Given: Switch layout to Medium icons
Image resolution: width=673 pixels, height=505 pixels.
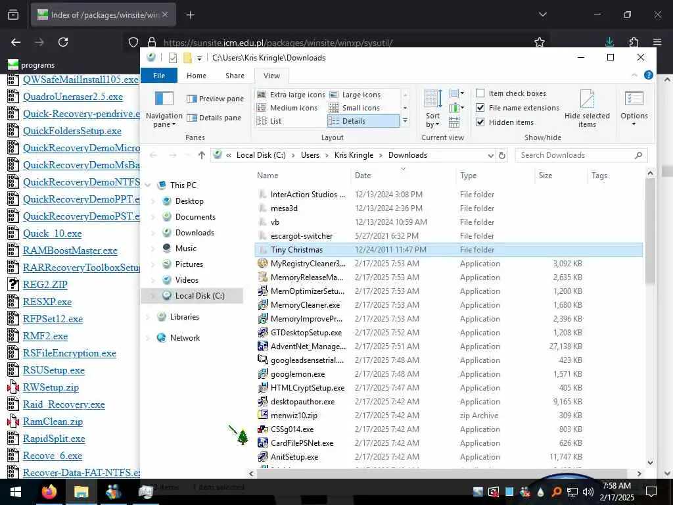Looking at the screenshot, I should tap(287, 108).
